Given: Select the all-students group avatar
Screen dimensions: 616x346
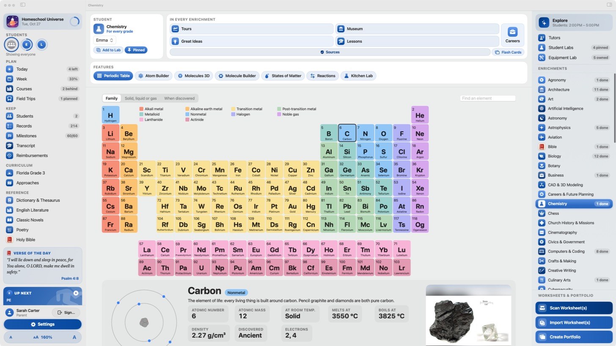Looking at the screenshot, I should (x=11, y=44).
